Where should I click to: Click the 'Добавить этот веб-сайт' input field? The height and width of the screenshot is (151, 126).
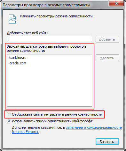pyautogui.click(x=50, y=39)
